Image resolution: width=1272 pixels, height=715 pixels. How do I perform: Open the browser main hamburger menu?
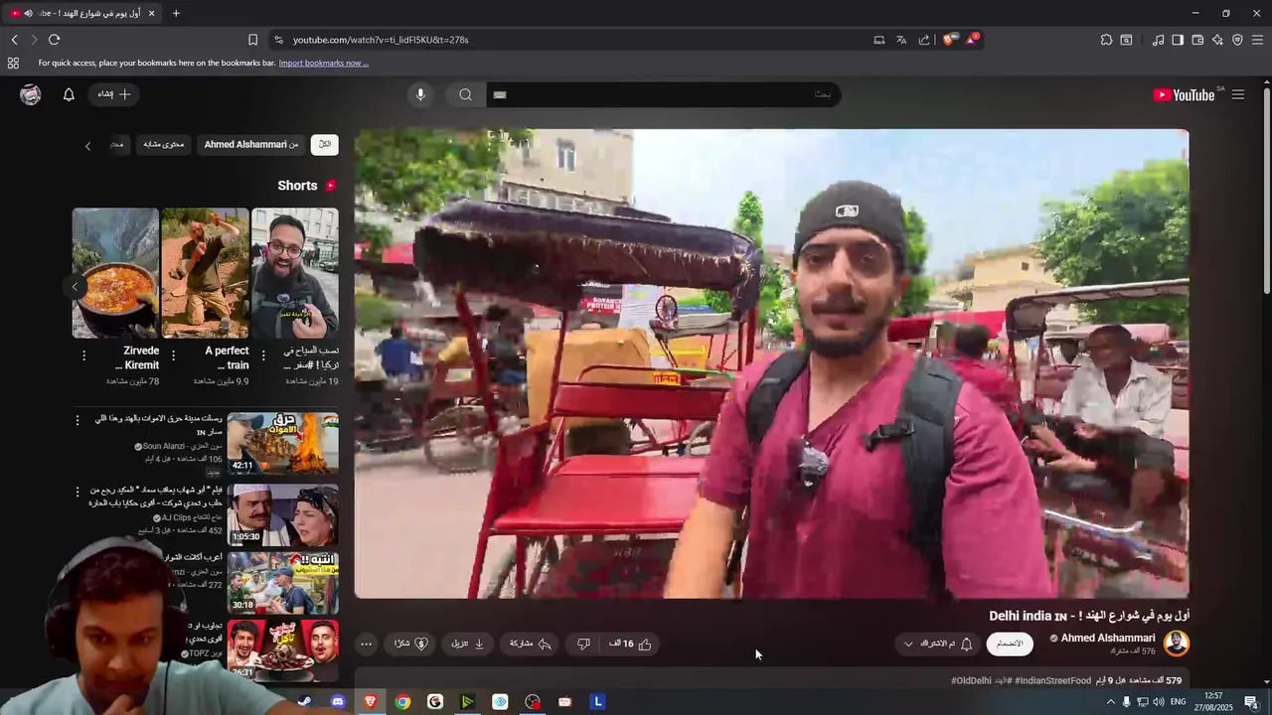[x=1257, y=40]
